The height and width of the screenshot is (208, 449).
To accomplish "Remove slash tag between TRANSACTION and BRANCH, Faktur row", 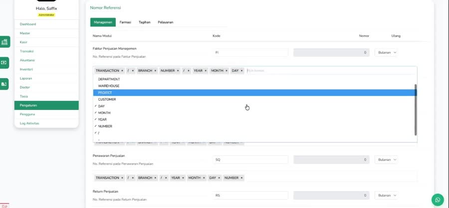I will coord(133,71).
